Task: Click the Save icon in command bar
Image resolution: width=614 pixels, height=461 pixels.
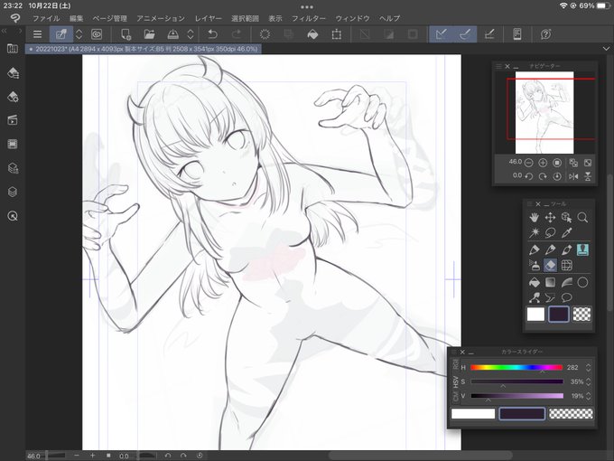Action: 172,34
